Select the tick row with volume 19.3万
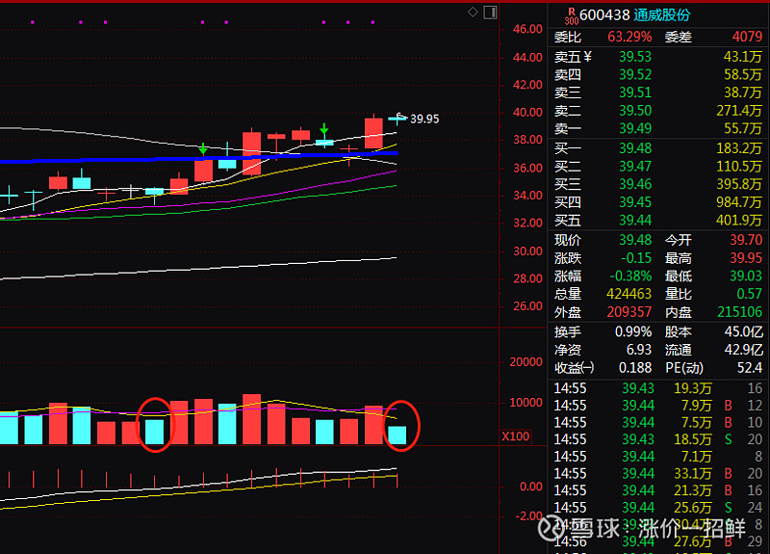 (x=658, y=388)
